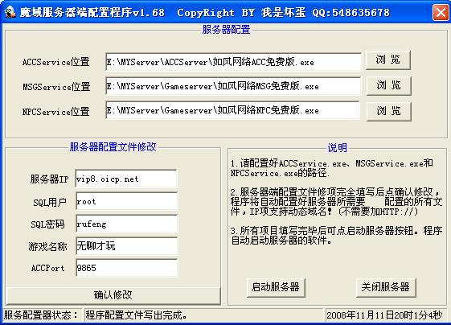The height and width of the screenshot is (325, 451).
Task: Click the 服务器配置 group title
Action: [226, 29]
